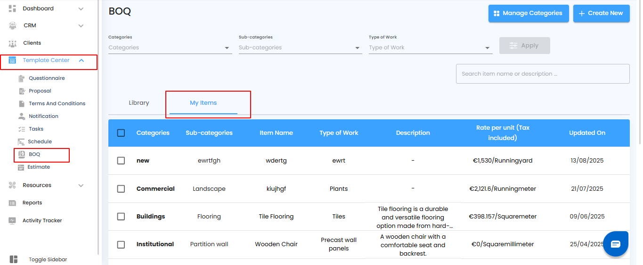
Task: Open the Categories filter dropdown
Action: coord(170,47)
